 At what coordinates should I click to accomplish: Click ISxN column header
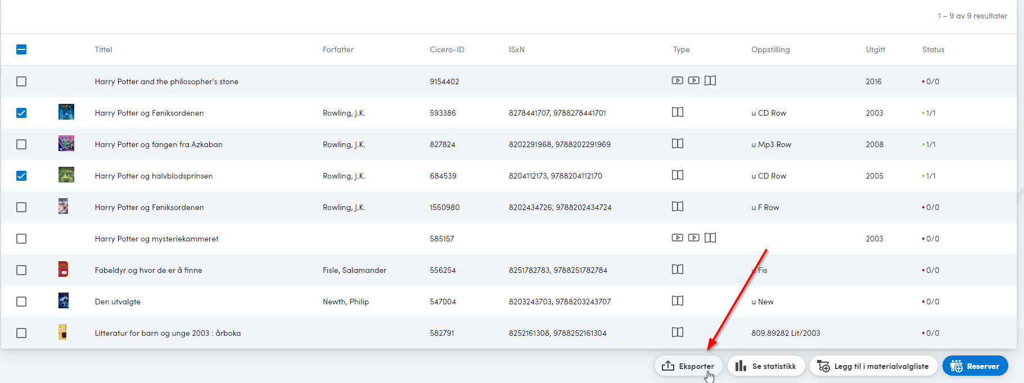[x=517, y=49]
